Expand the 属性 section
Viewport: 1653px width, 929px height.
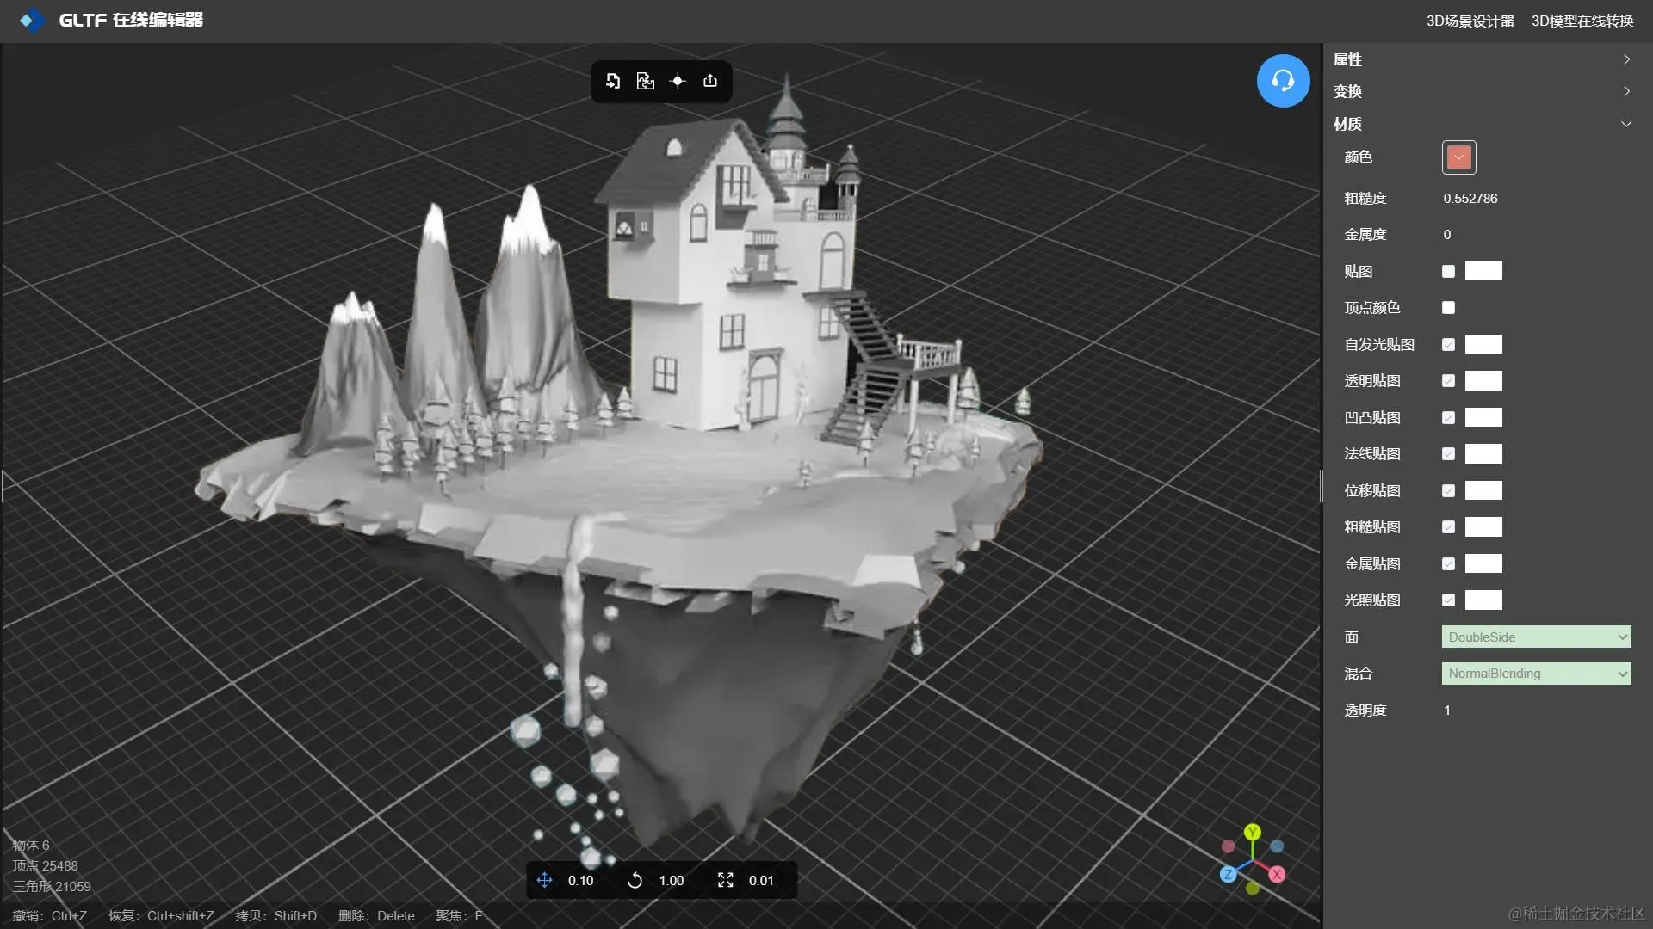tap(1626, 59)
